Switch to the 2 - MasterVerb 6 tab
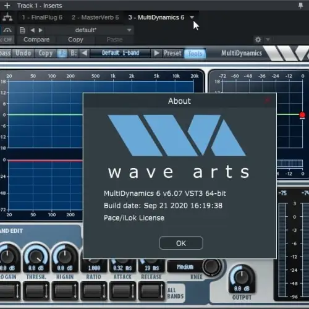 tap(95, 17)
